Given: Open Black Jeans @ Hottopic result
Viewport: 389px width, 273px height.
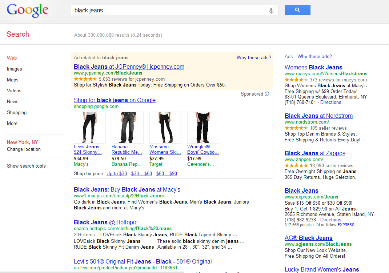Looking at the screenshot, I should [106, 222].
